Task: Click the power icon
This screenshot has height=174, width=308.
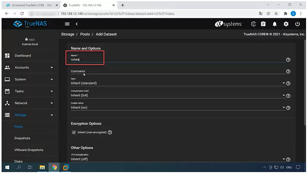Action: [x=298, y=24]
